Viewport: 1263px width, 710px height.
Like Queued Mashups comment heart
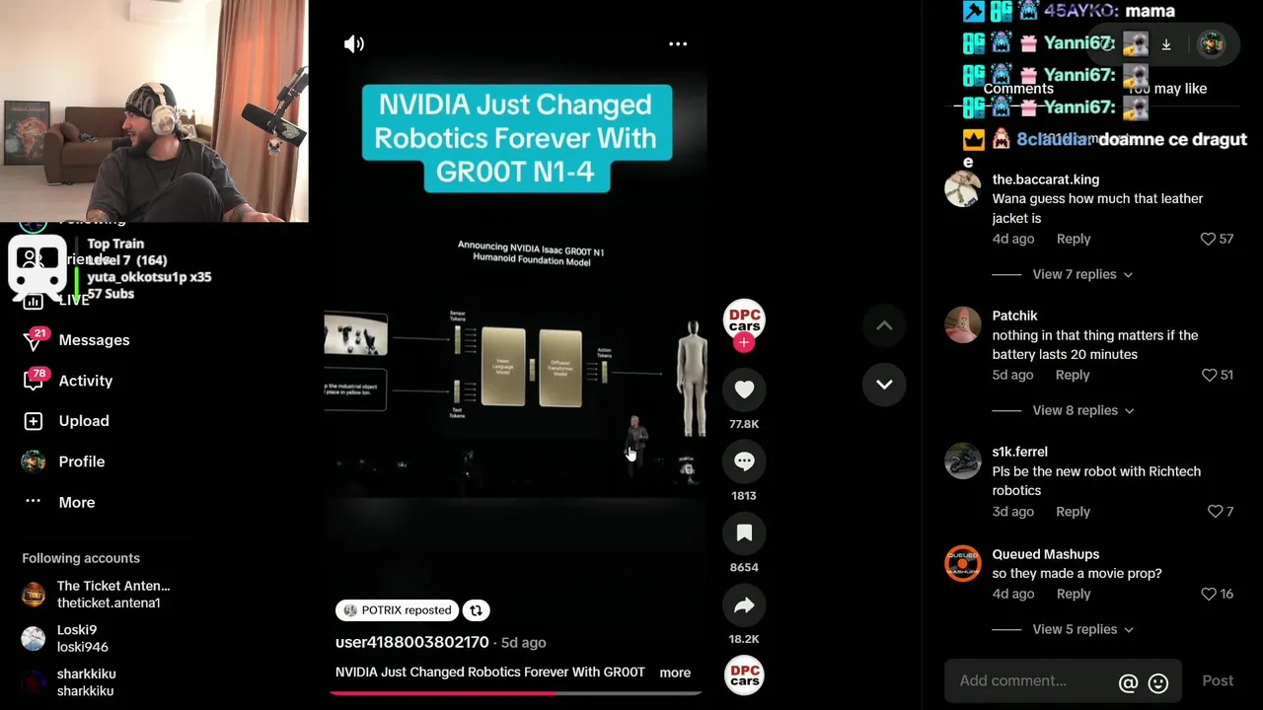pos(1209,594)
